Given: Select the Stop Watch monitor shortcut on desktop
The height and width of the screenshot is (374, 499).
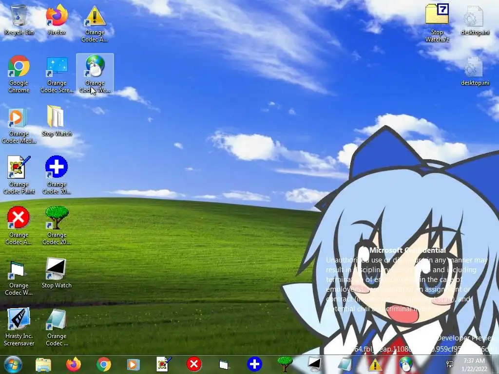Looking at the screenshot, I should pos(57,273).
